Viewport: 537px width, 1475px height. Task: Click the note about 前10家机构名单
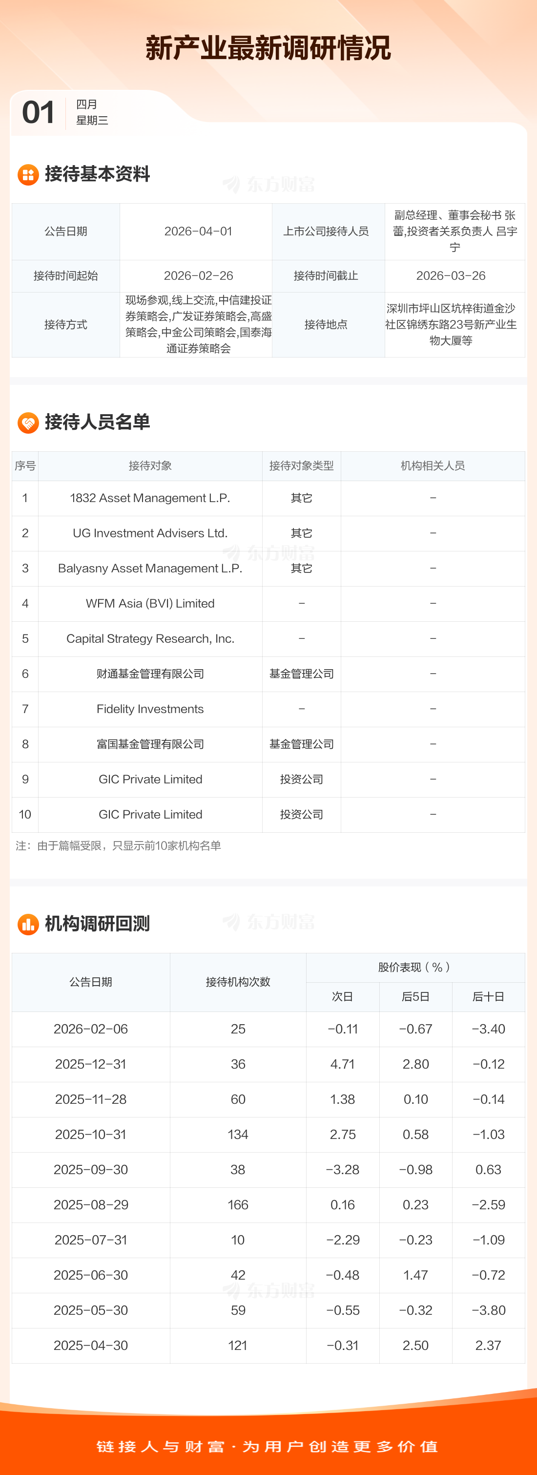[118, 846]
